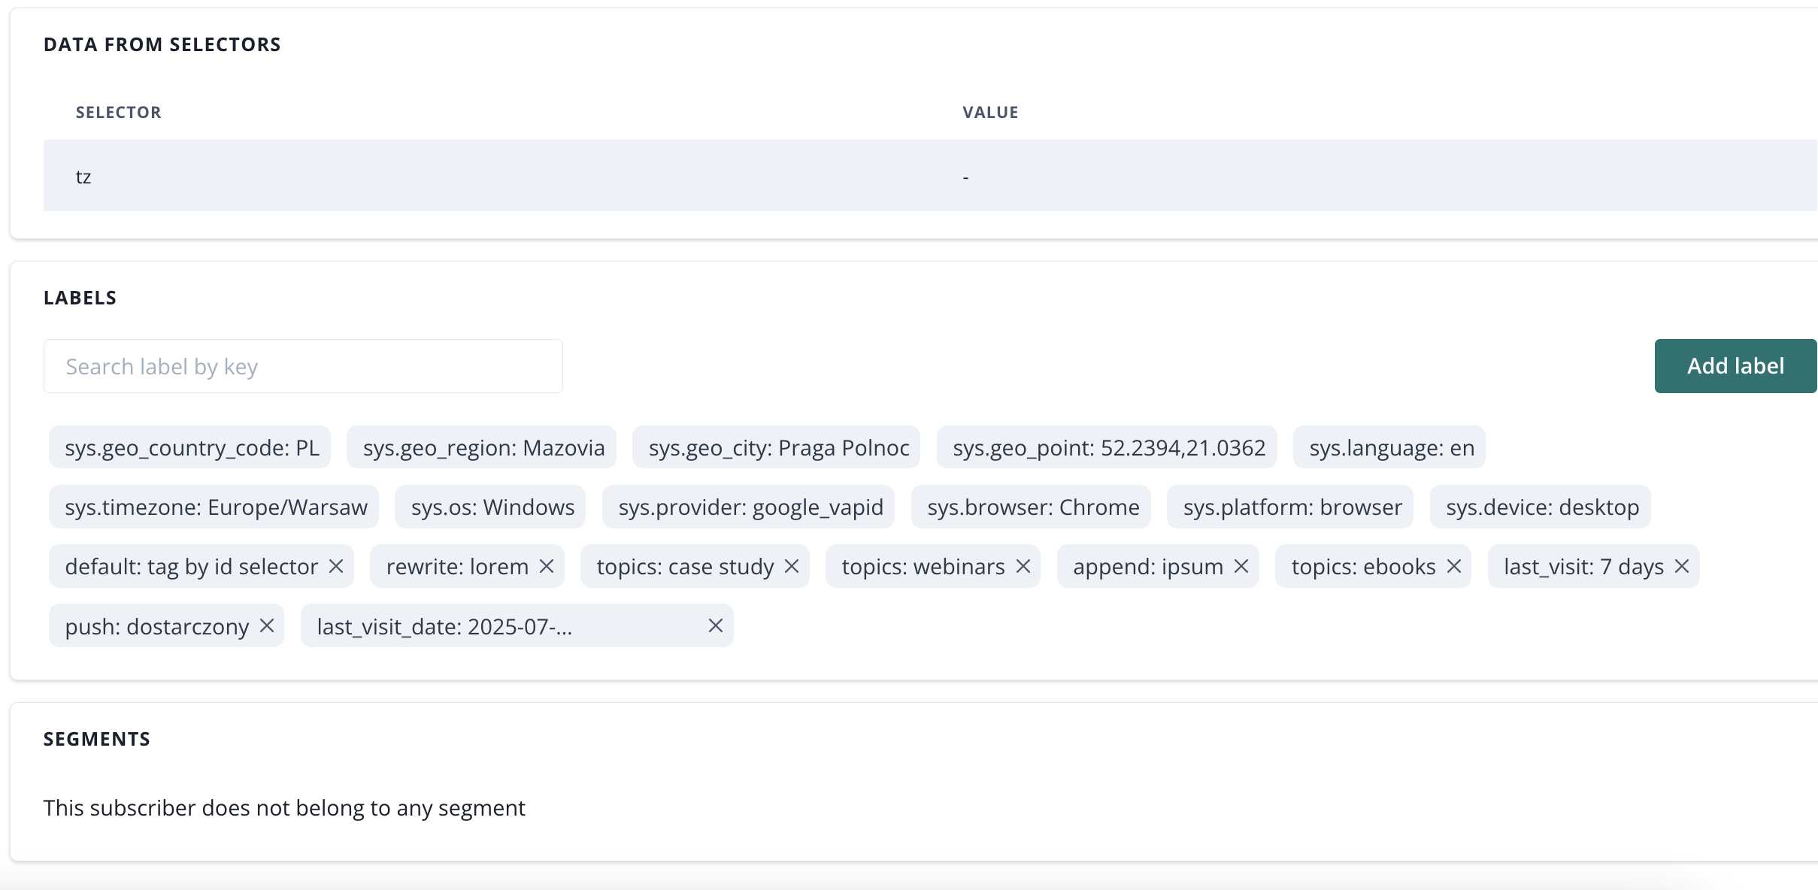This screenshot has height=890, width=1818.
Task: Remove the 'topics: webinars' label
Action: click(x=1023, y=566)
